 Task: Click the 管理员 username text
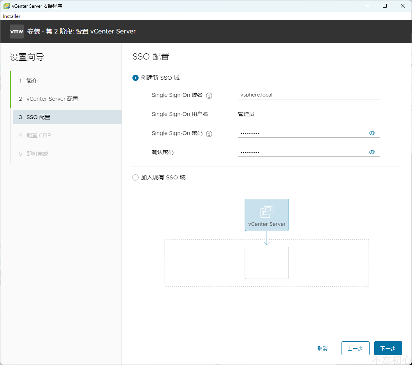pyautogui.click(x=246, y=114)
